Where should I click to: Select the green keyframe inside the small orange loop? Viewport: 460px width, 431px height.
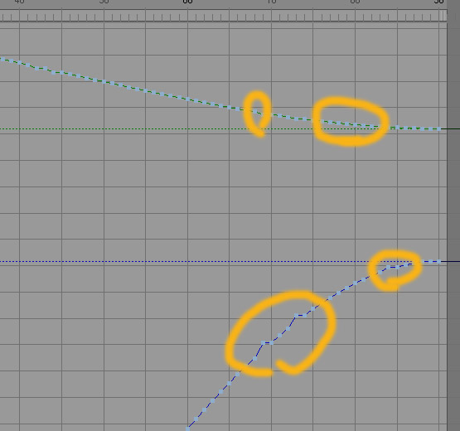(x=254, y=111)
